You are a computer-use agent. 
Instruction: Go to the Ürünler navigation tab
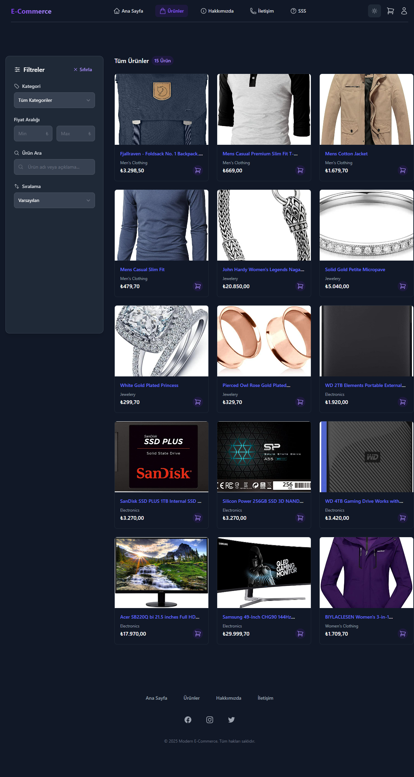[172, 11]
